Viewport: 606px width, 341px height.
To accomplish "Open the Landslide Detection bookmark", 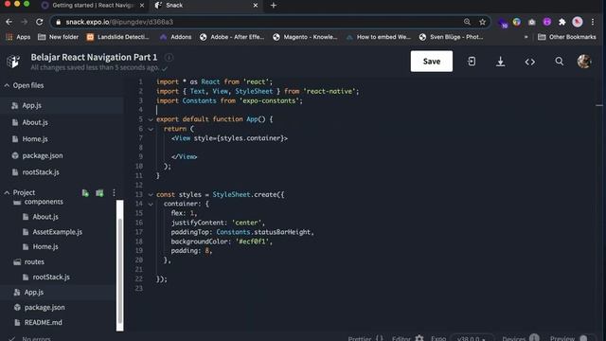I will tap(117, 37).
